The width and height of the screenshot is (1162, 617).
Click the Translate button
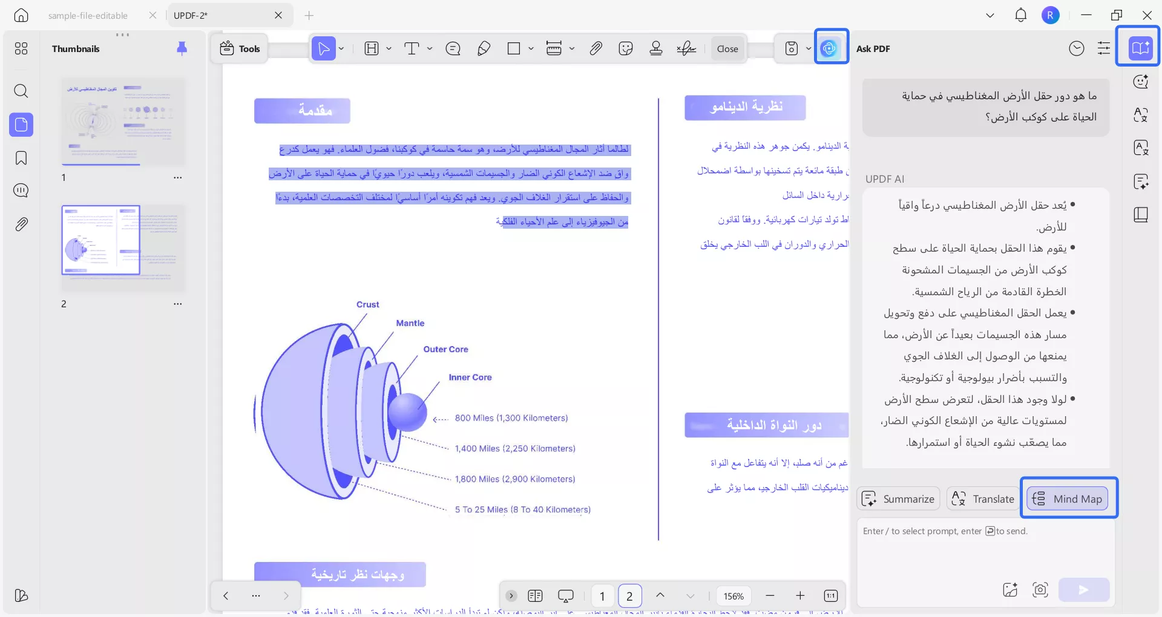pos(983,498)
